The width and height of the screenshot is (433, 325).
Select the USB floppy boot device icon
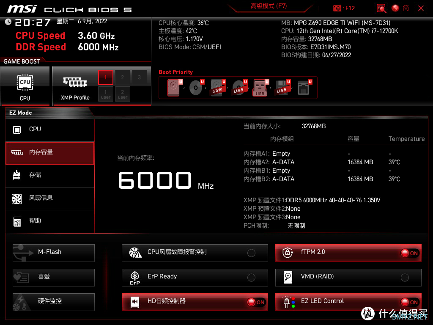coord(282,88)
